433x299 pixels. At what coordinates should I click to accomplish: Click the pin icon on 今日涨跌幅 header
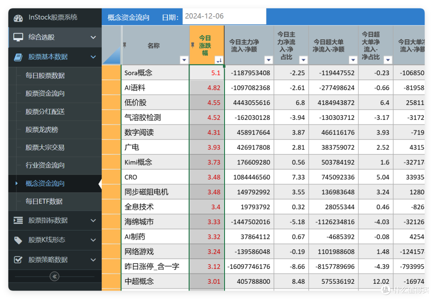[192, 44]
